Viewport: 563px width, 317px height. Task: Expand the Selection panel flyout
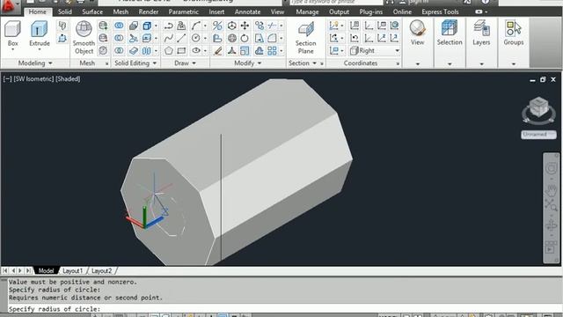450,64
